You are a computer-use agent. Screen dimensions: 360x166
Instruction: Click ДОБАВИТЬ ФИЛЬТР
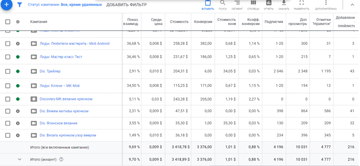tap(126, 5)
